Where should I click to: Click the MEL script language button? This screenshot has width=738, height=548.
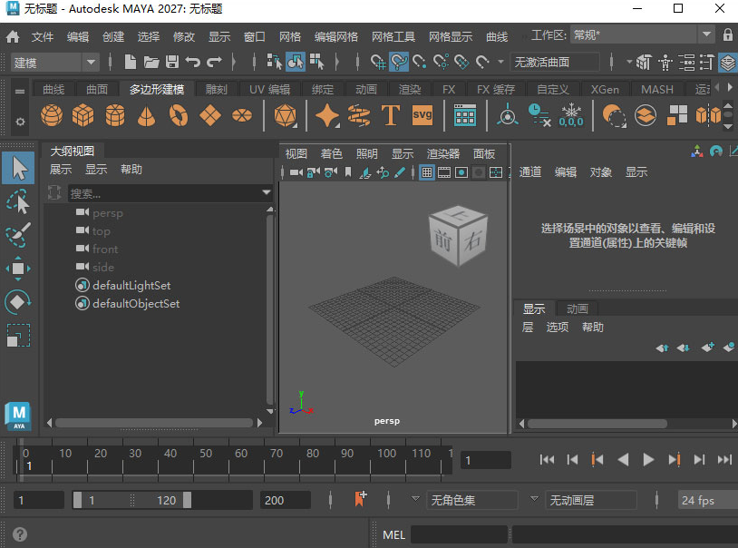[394, 534]
